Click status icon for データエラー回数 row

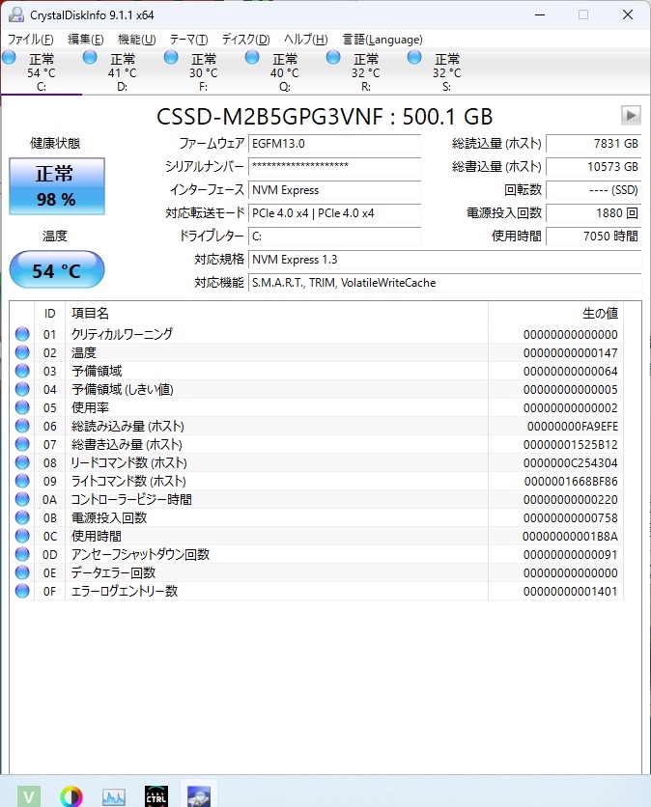pos(22,572)
